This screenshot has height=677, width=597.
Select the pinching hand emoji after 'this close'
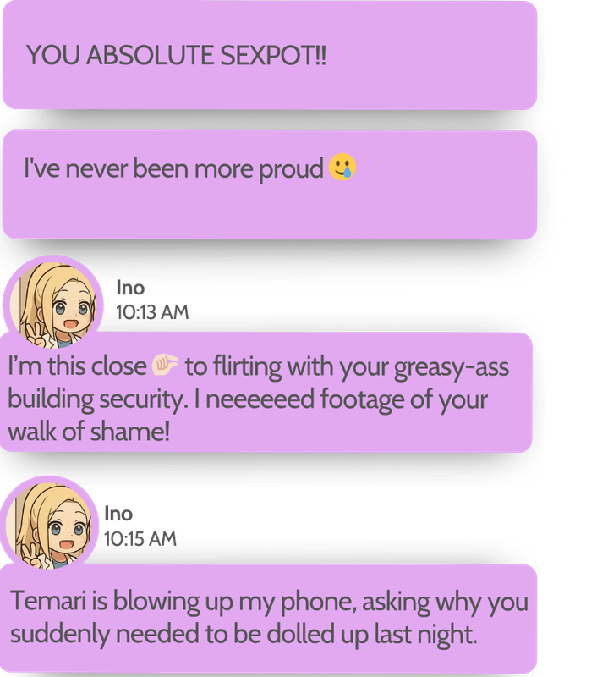[165, 366]
